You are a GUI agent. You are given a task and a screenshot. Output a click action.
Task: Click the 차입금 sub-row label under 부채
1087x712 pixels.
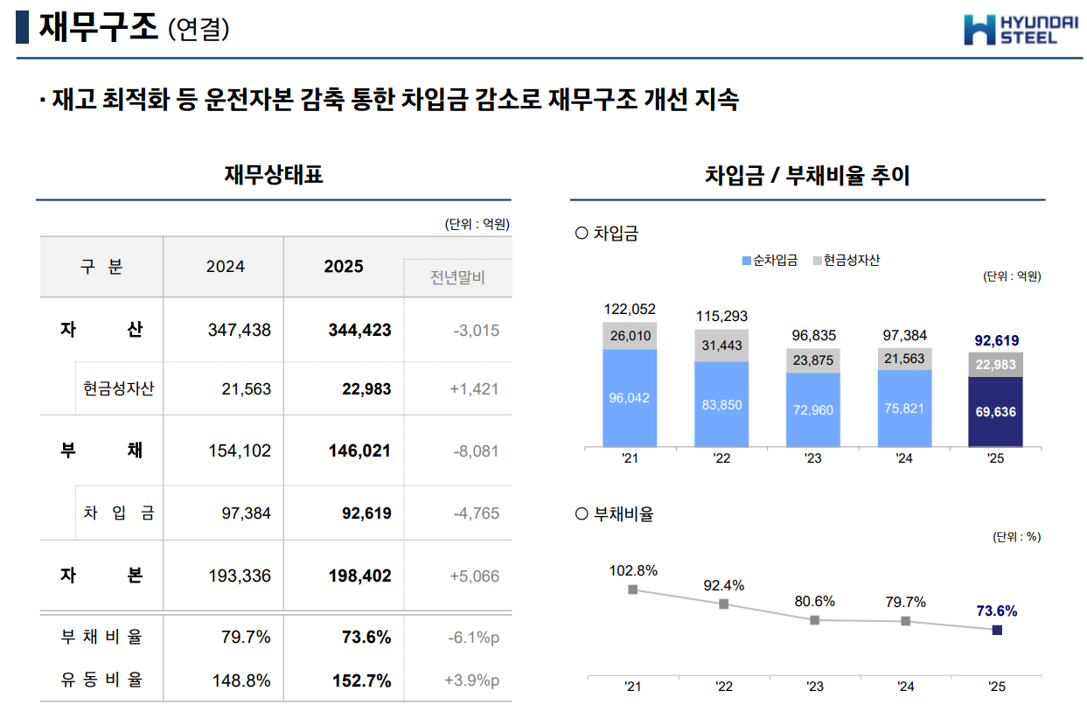(119, 513)
